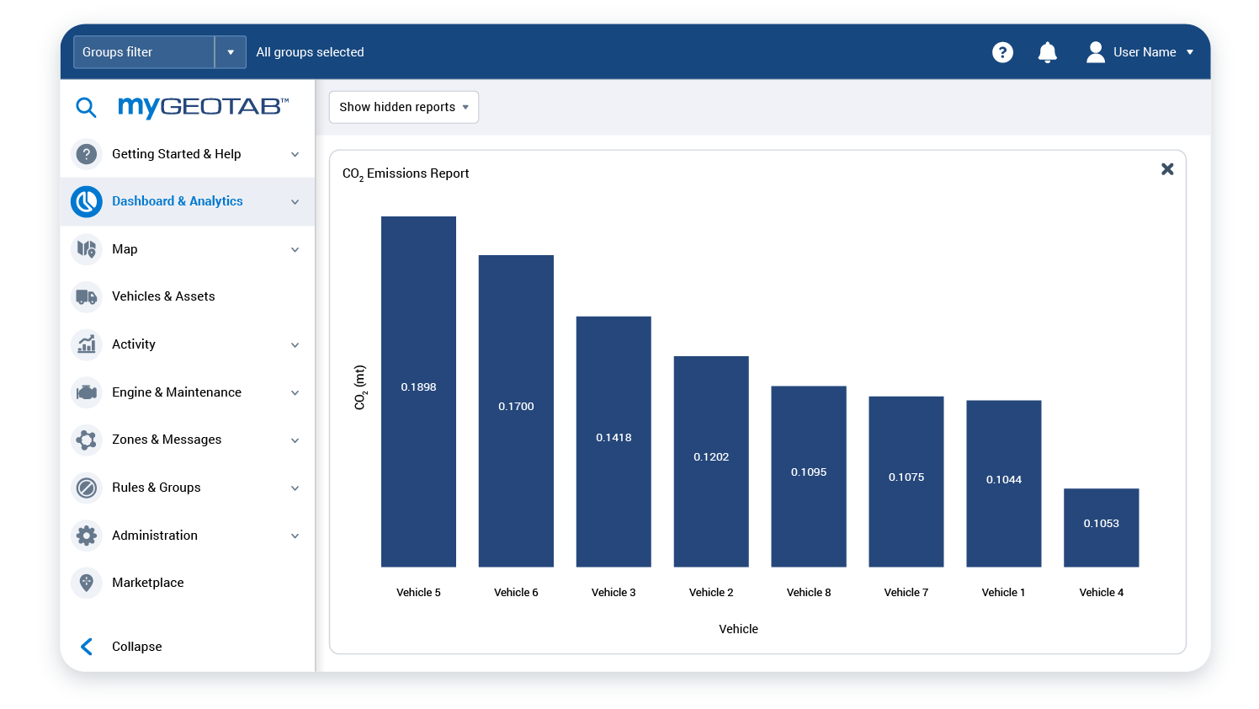This screenshot has width=1259, height=709.
Task: Open notifications bell icon
Action: [1047, 52]
